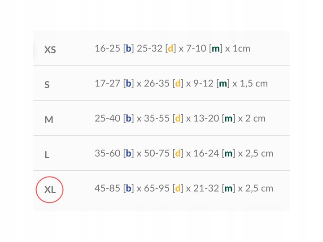Click the 16-25 measurement in XS row
This screenshot has width=323, height=242.
point(107,48)
